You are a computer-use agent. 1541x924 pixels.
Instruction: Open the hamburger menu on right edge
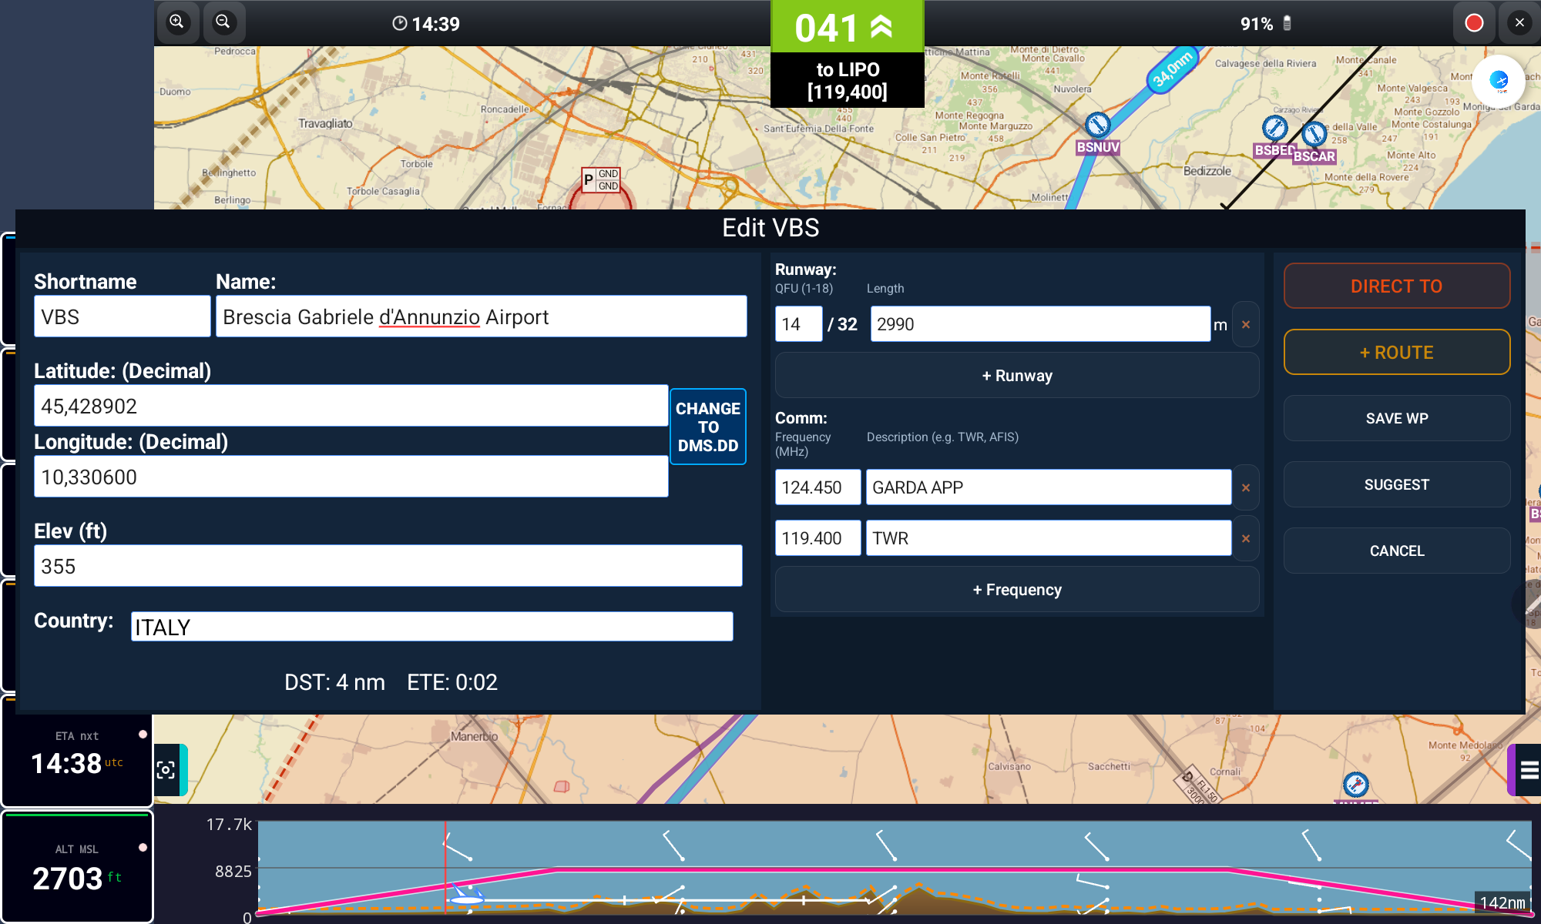(x=1529, y=769)
